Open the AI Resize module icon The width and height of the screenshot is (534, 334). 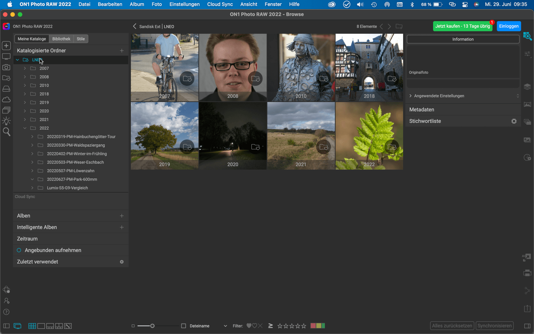[527, 258]
